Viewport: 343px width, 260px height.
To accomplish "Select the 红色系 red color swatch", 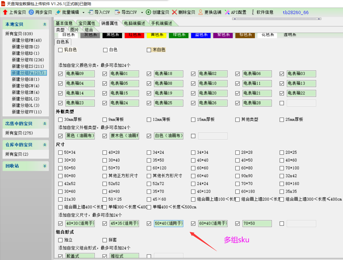I will [135, 35].
